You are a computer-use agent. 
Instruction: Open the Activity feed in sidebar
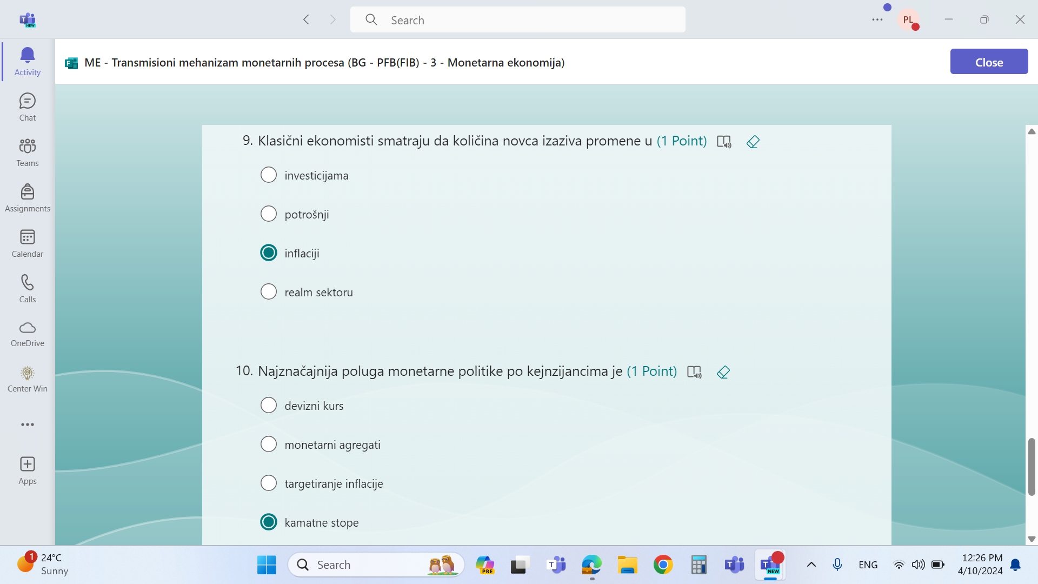[28, 62]
